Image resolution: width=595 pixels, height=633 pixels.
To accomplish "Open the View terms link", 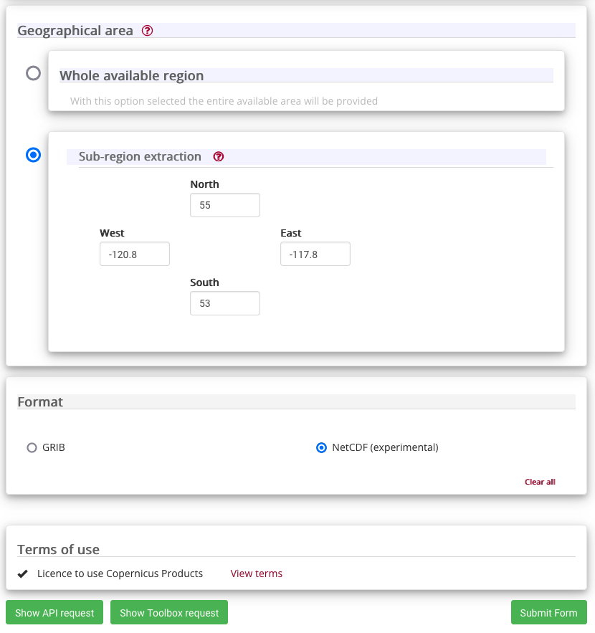I will tap(257, 573).
